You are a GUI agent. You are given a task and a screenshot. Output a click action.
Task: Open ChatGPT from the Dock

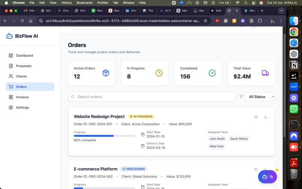coord(294,54)
